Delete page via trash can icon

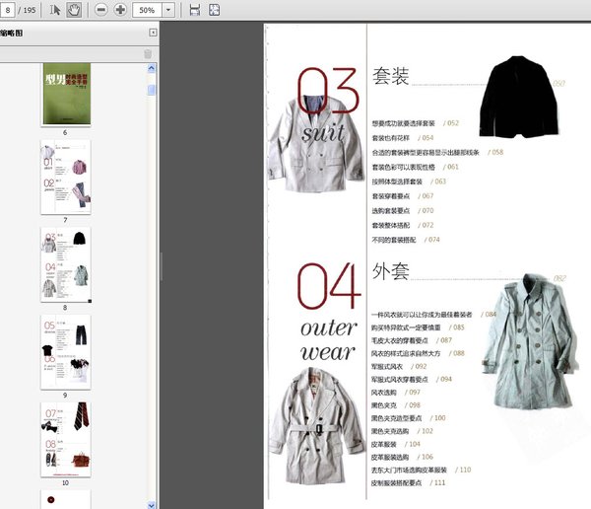pos(148,54)
